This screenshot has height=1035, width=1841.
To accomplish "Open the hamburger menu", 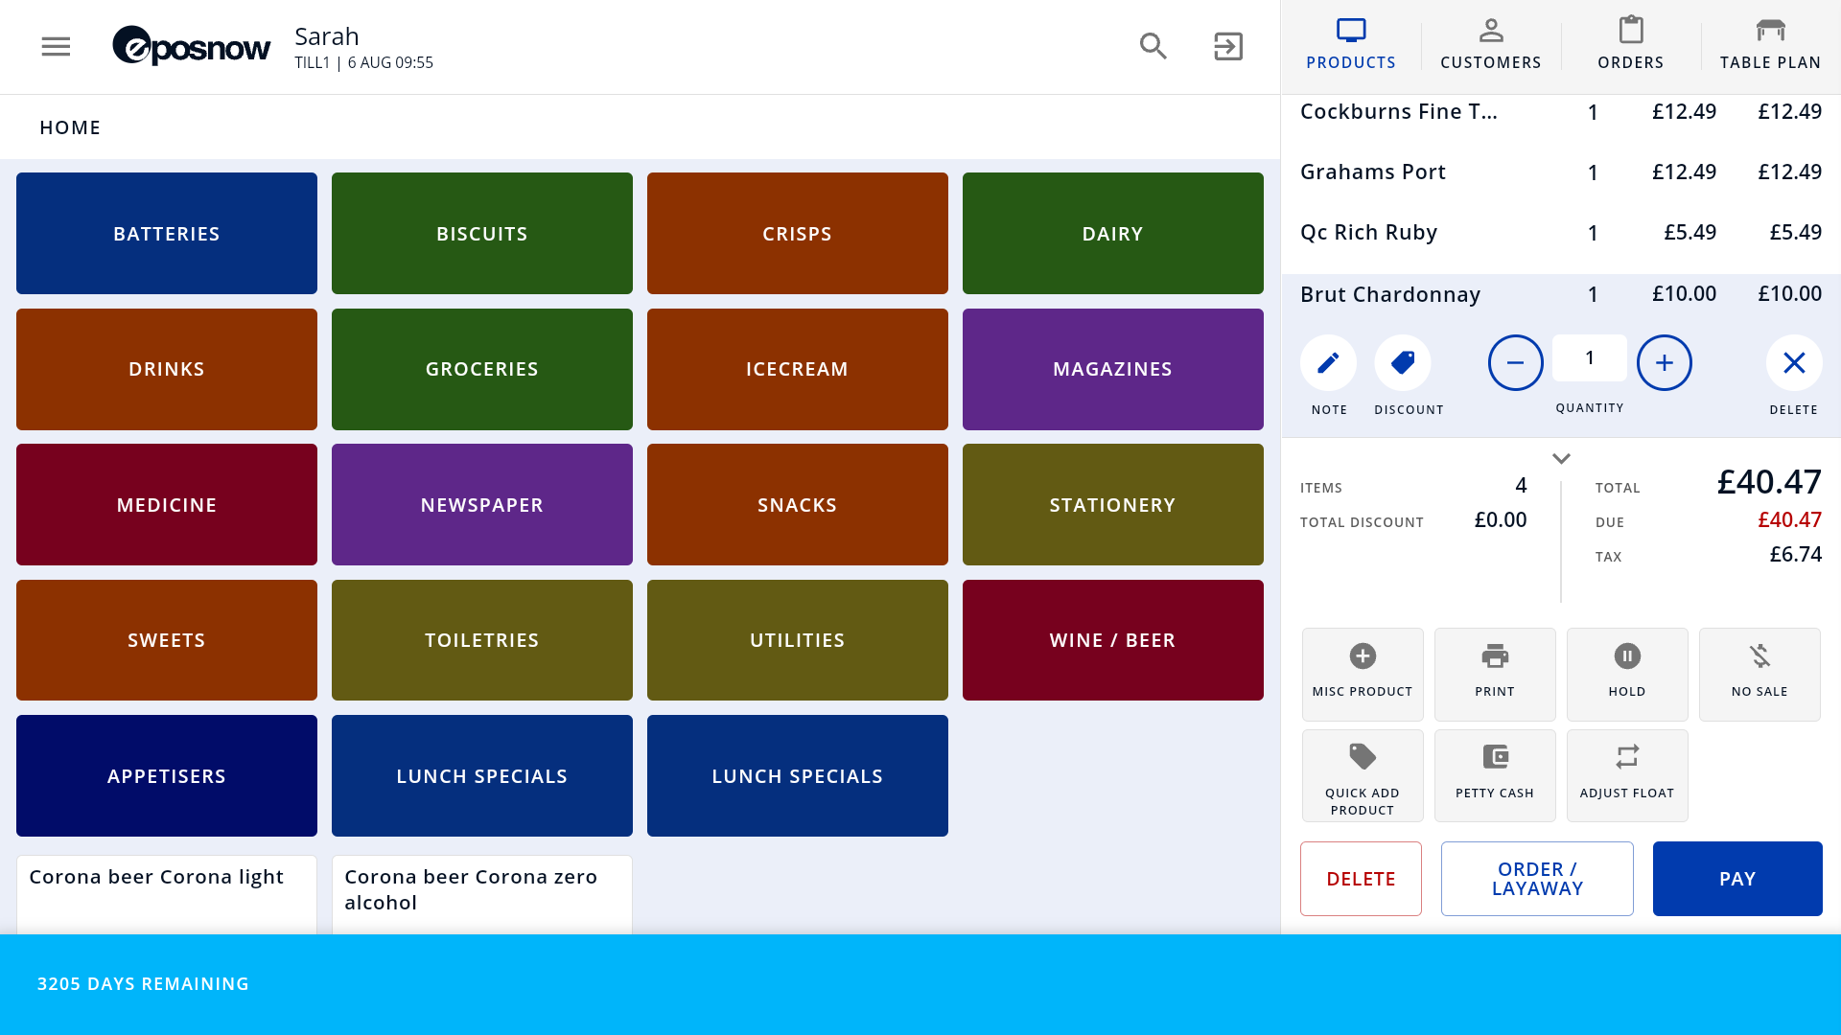I will pos(56,46).
